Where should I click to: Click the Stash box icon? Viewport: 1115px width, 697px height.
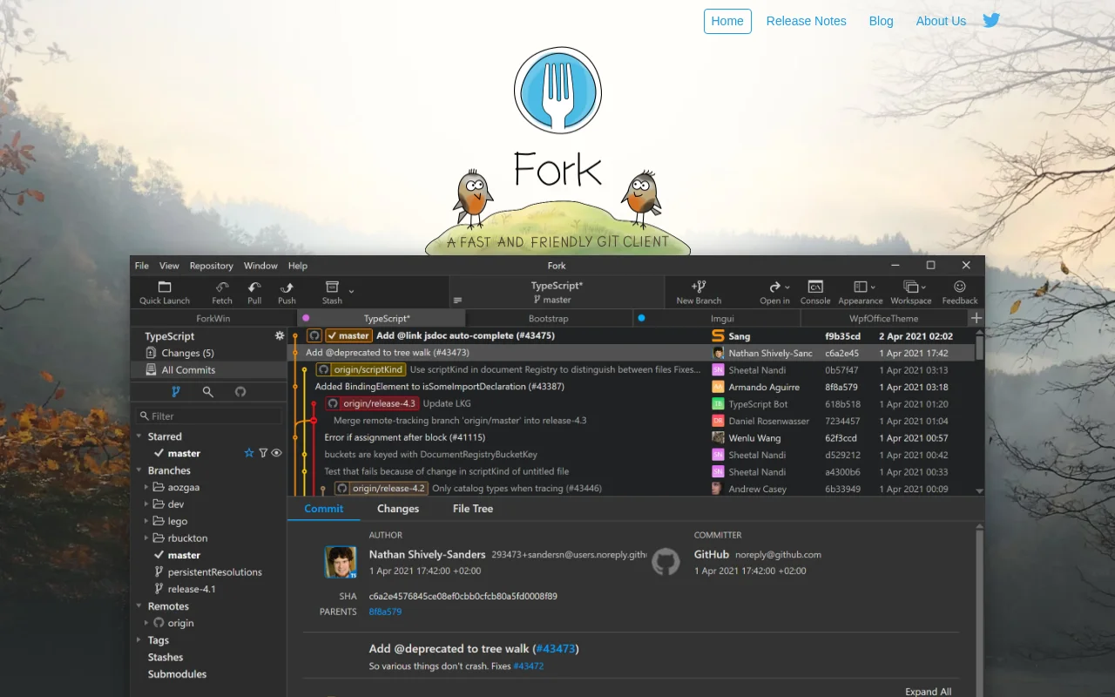tap(332, 287)
